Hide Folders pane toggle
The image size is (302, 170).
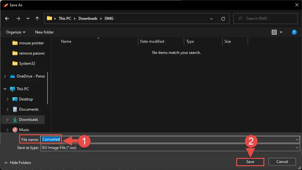coord(18,163)
